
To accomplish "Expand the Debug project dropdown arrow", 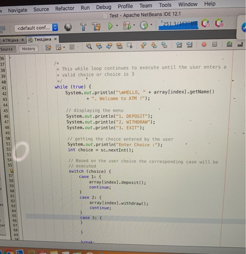I will (134, 25).
